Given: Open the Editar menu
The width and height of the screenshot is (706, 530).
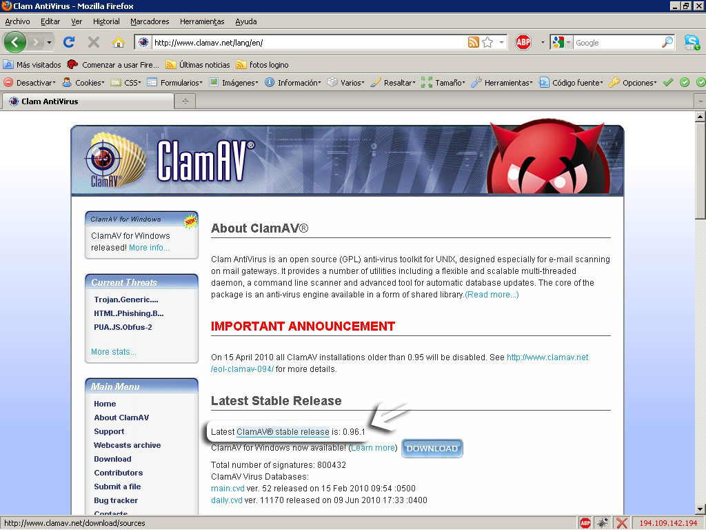Looking at the screenshot, I should tap(50, 21).
